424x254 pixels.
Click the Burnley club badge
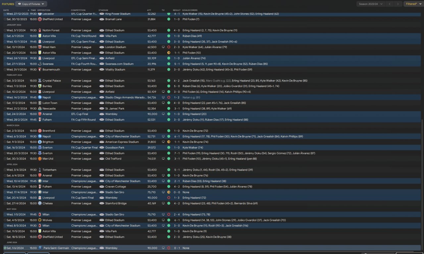pyautogui.click(x=40, y=86)
